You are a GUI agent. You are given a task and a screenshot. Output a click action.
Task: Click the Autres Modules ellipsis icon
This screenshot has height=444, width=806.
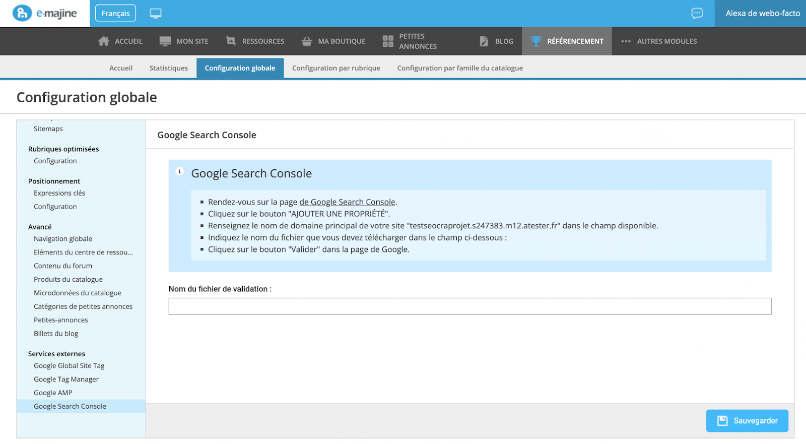626,41
